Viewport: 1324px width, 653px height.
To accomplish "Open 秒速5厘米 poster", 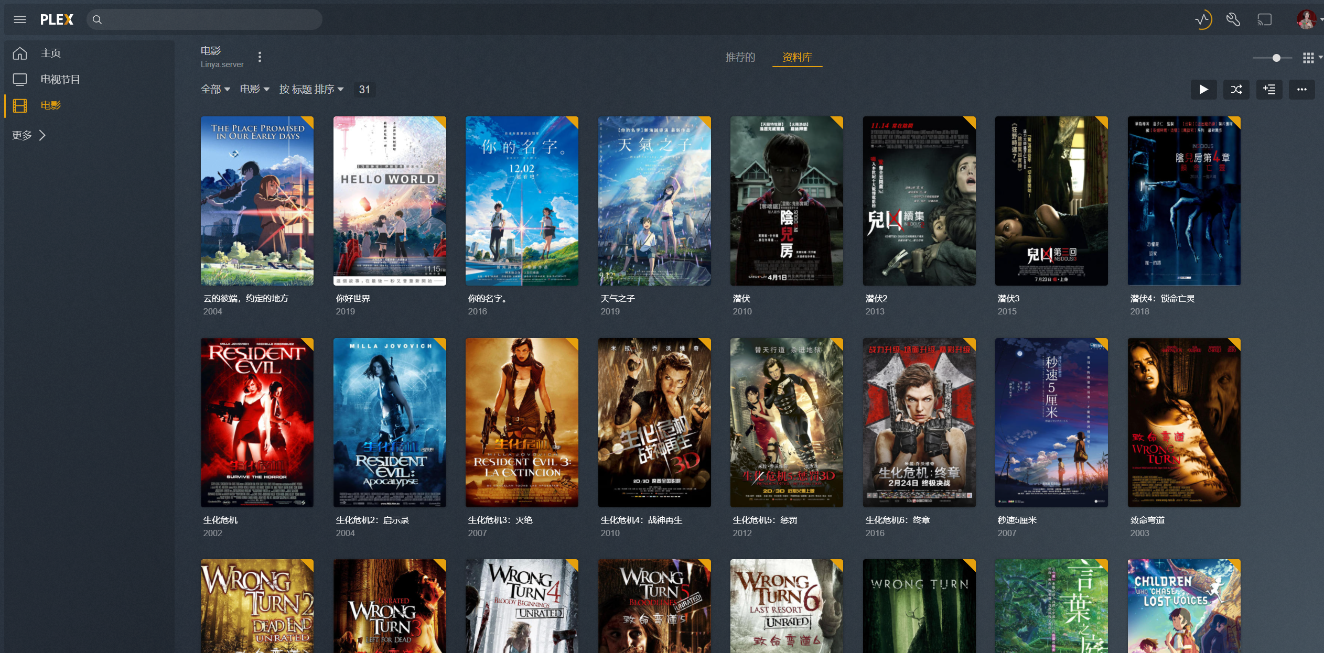I will (1051, 422).
